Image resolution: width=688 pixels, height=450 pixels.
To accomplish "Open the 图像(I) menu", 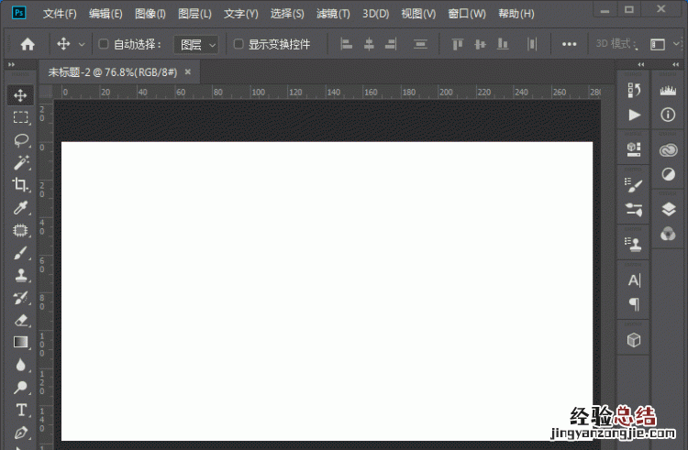I will coord(150,14).
